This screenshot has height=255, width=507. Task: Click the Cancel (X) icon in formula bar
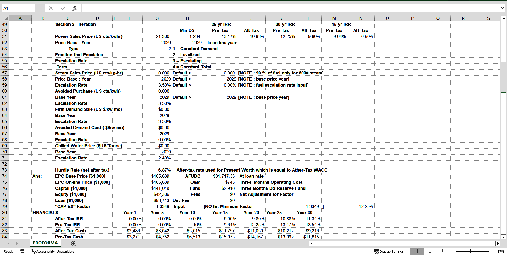[x=51, y=8]
